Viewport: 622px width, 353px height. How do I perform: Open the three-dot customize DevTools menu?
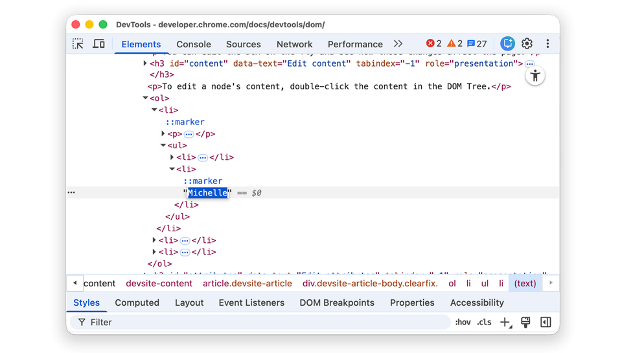tap(547, 43)
